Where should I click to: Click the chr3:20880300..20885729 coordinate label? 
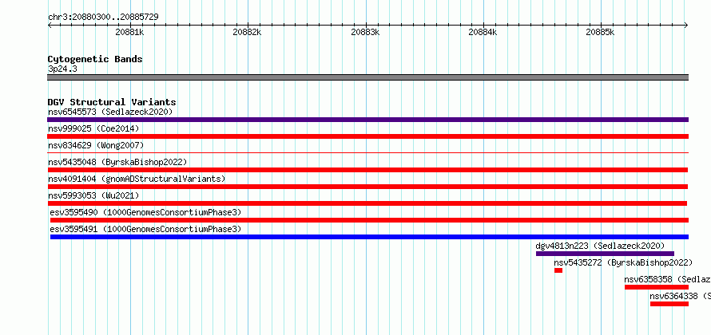click(x=103, y=18)
